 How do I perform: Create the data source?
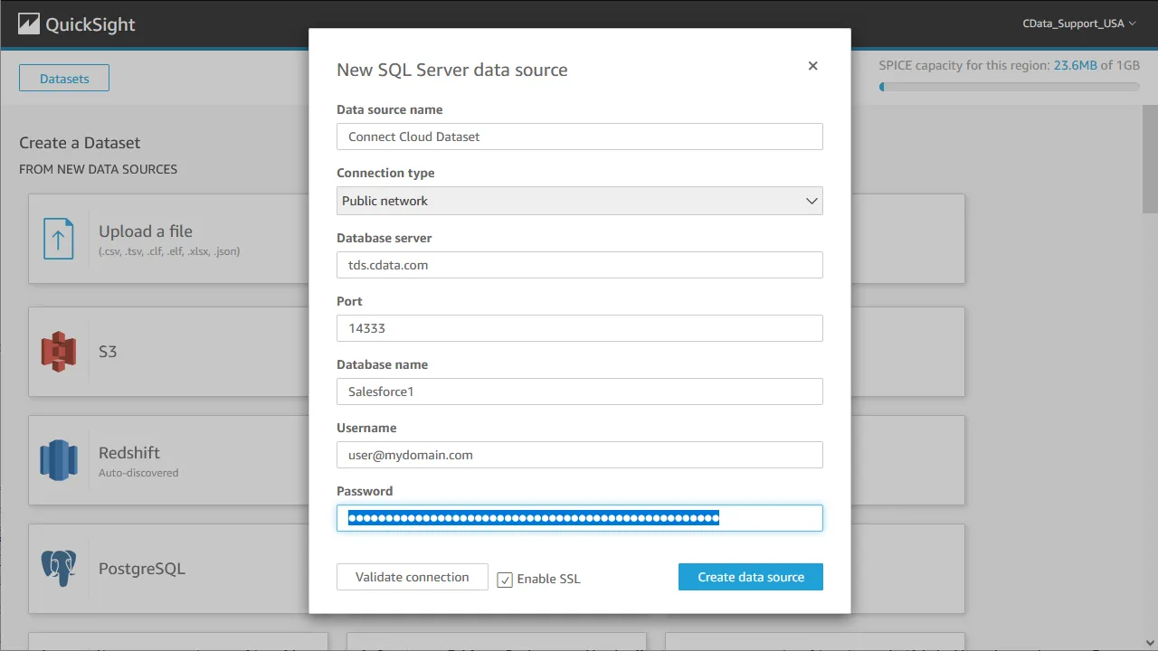[x=750, y=576]
